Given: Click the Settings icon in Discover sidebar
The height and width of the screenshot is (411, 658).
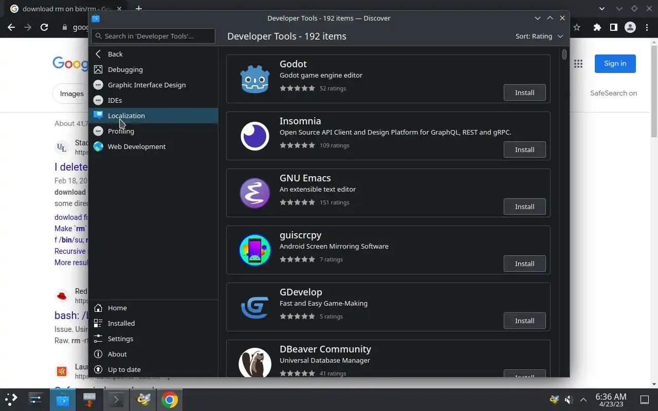Looking at the screenshot, I should pos(98,339).
